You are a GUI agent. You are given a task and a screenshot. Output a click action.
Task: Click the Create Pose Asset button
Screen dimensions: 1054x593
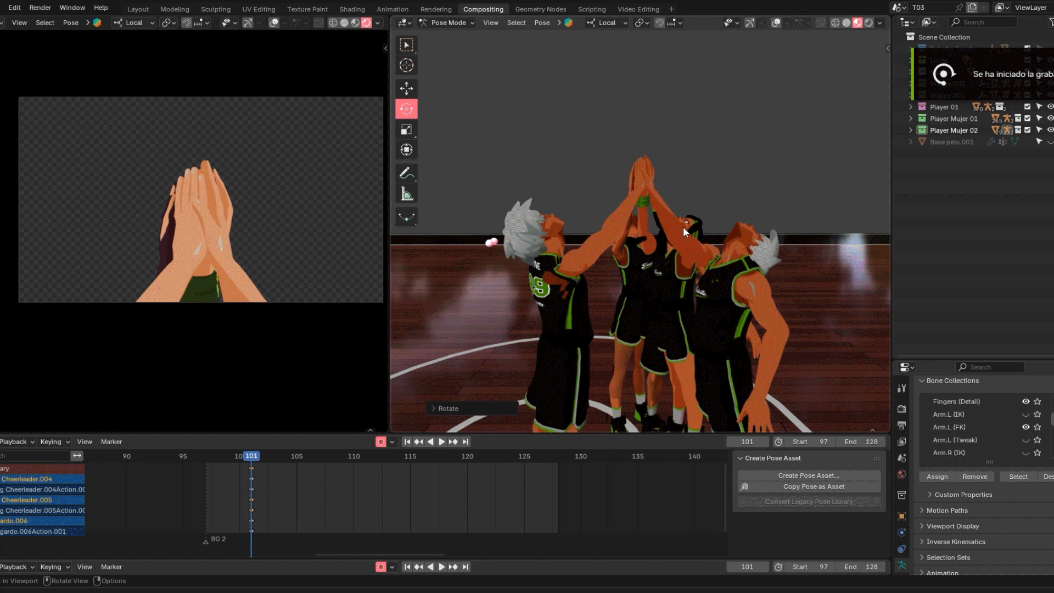point(808,475)
